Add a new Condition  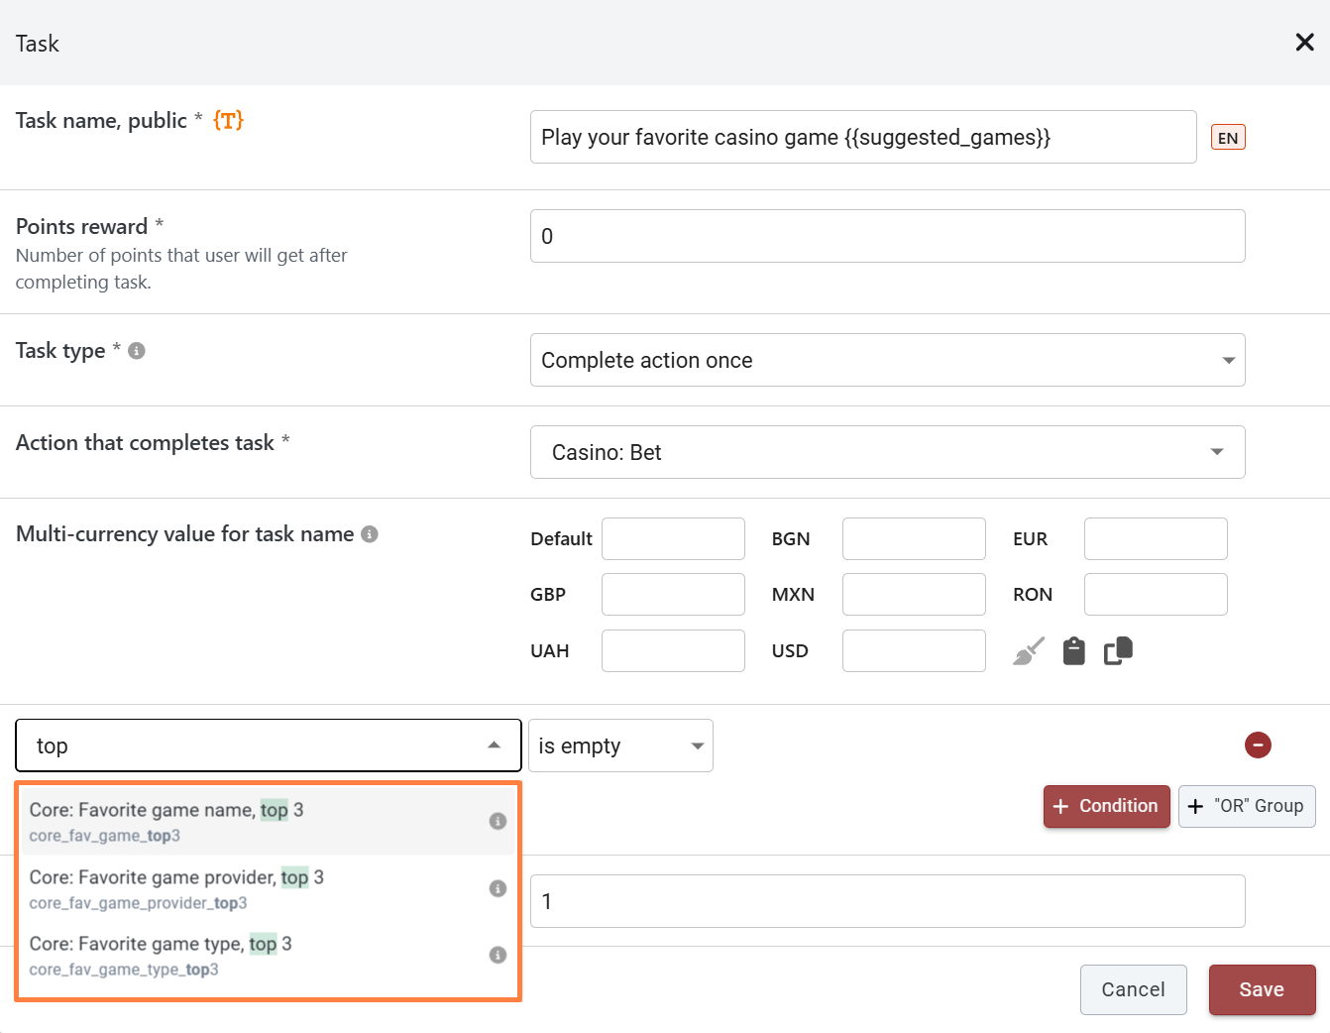1106,806
